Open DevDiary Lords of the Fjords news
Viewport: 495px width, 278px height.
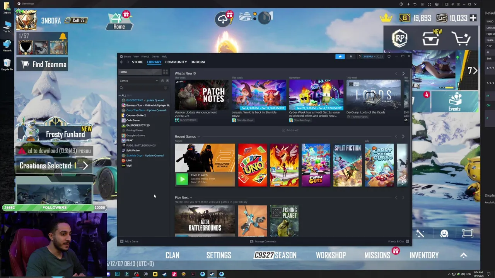tap(373, 94)
